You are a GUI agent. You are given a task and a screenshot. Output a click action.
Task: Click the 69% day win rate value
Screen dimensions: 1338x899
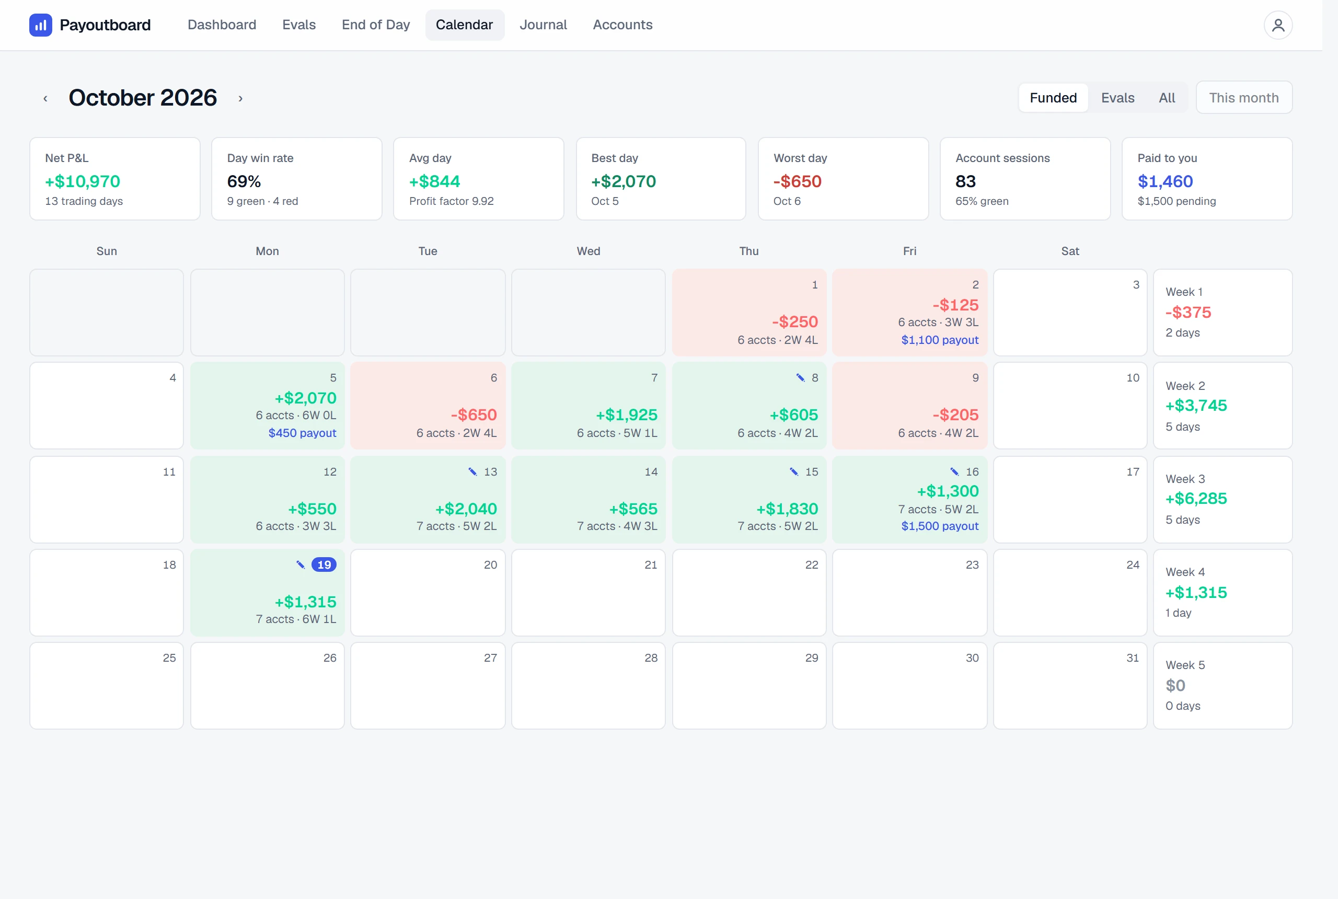(x=244, y=181)
